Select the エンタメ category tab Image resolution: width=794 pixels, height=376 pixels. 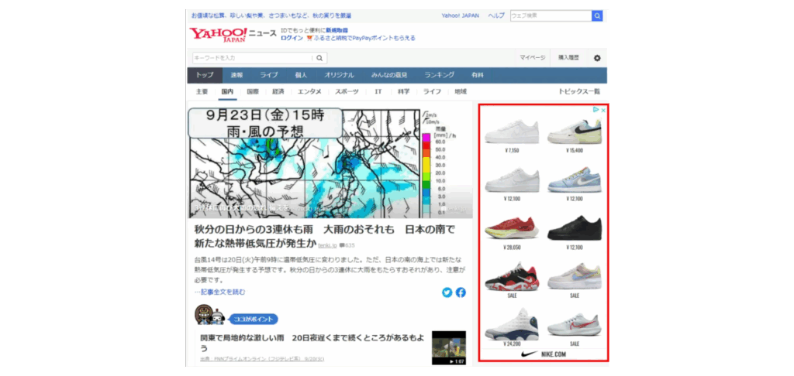point(309,91)
